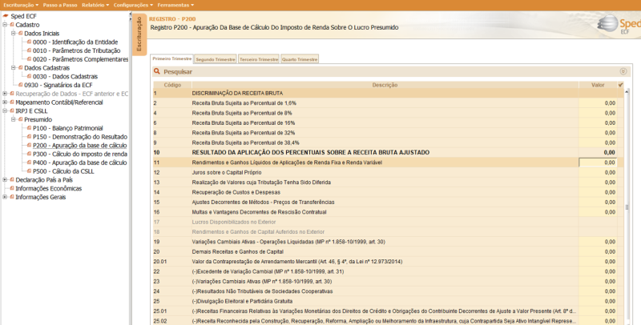This screenshot has width=641, height=325.
Task: Click the icon beside P100 - Balanço Patrimonial
Action: [29, 128]
